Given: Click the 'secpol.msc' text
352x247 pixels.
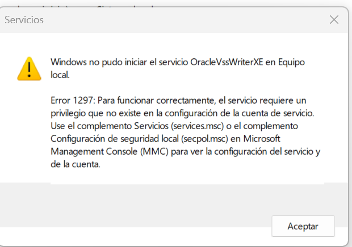Looking at the screenshot, I should (x=204, y=138).
